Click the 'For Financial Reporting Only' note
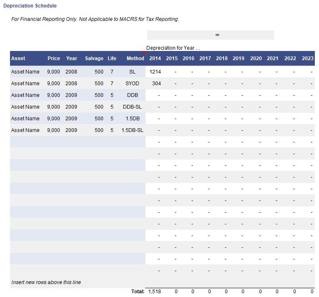Viewport: 319px width, 297px height. click(95, 19)
